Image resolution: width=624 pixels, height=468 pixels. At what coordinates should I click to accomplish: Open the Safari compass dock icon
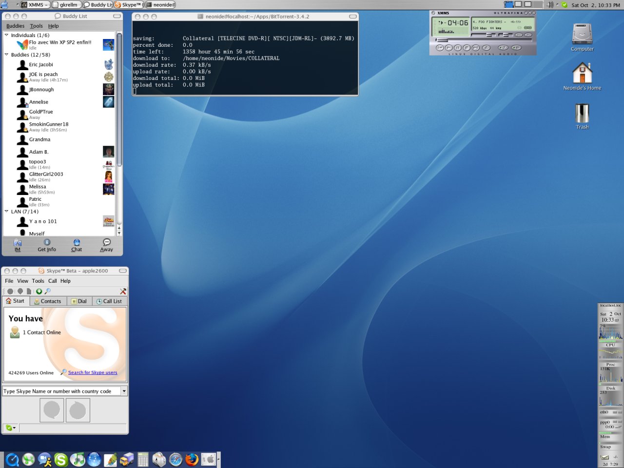click(x=175, y=459)
